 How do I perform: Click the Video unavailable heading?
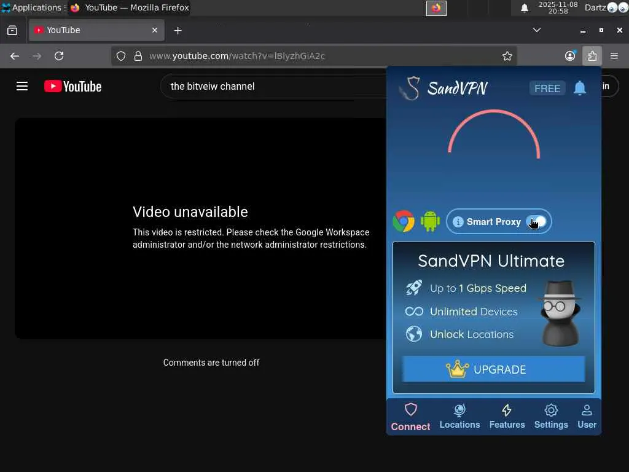(x=190, y=212)
